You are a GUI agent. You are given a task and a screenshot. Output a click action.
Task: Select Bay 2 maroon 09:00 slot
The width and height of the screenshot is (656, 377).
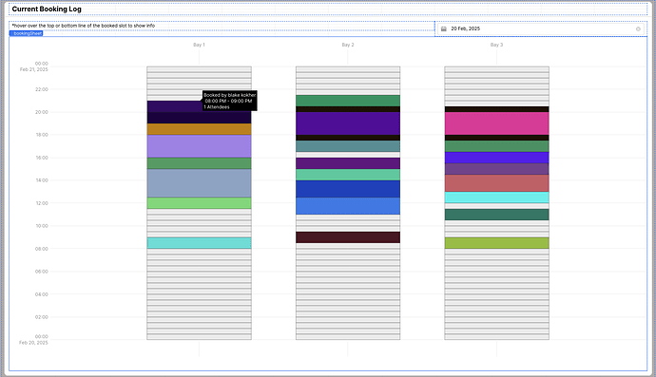tap(348, 237)
